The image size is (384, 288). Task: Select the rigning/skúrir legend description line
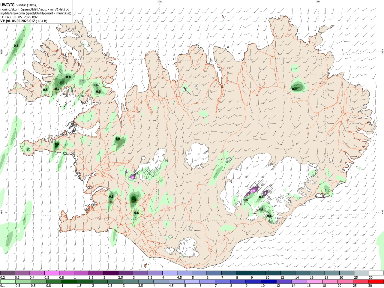click(x=35, y=9)
